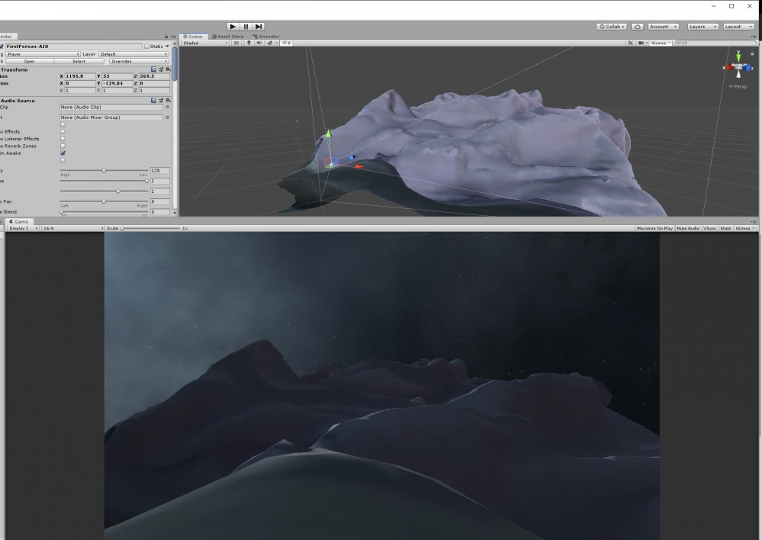762x540 pixels.
Task: Enable the Bypass Listener Effects checkbox
Action: pyautogui.click(x=63, y=139)
